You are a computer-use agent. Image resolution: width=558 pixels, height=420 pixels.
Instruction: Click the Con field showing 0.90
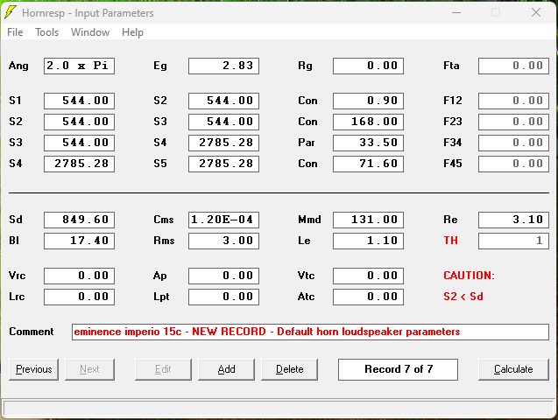pos(368,101)
